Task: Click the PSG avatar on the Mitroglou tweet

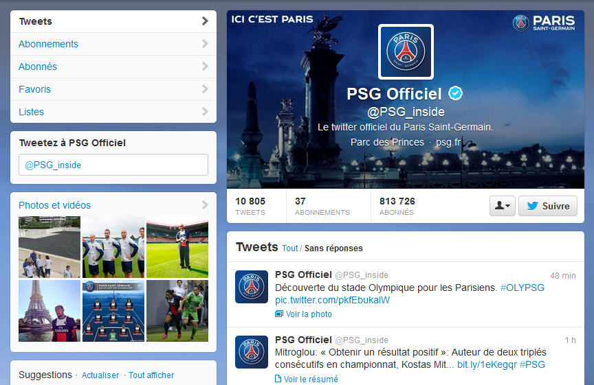Action: [252, 352]
